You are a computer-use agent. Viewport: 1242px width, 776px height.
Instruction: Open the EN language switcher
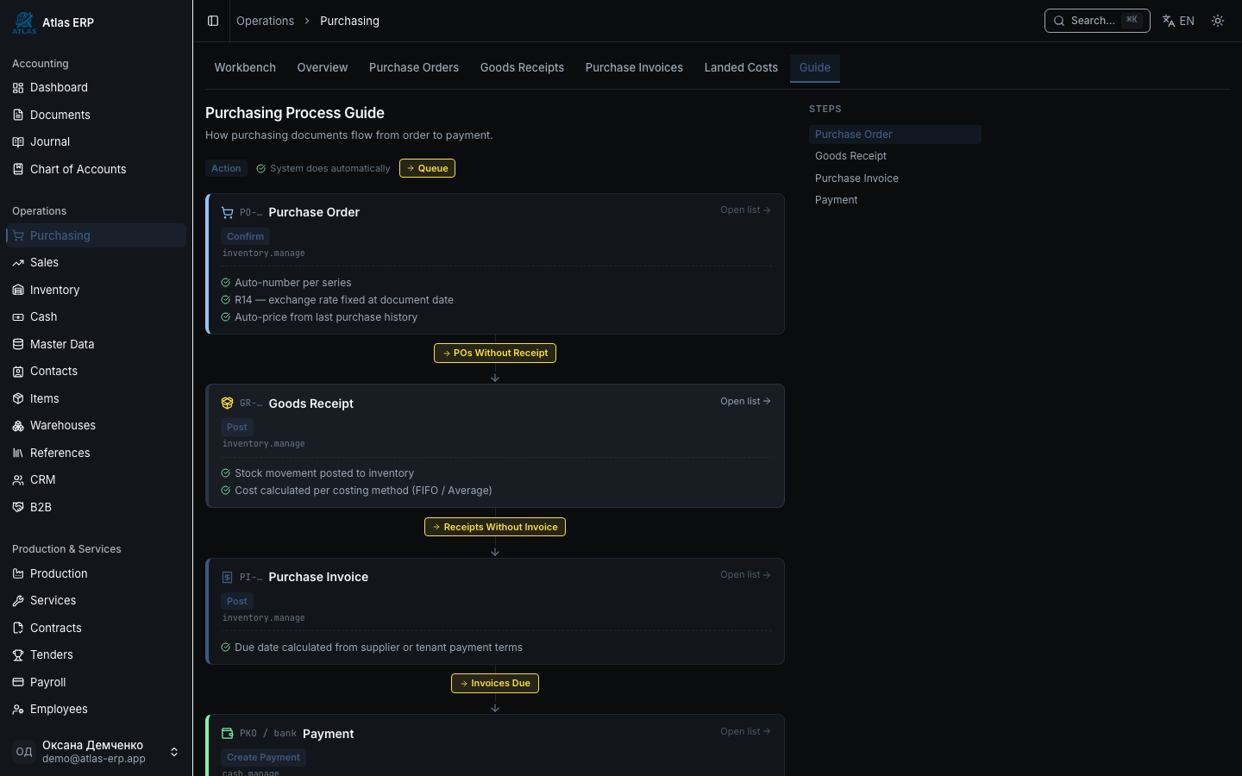click(x=1178, y=21)
